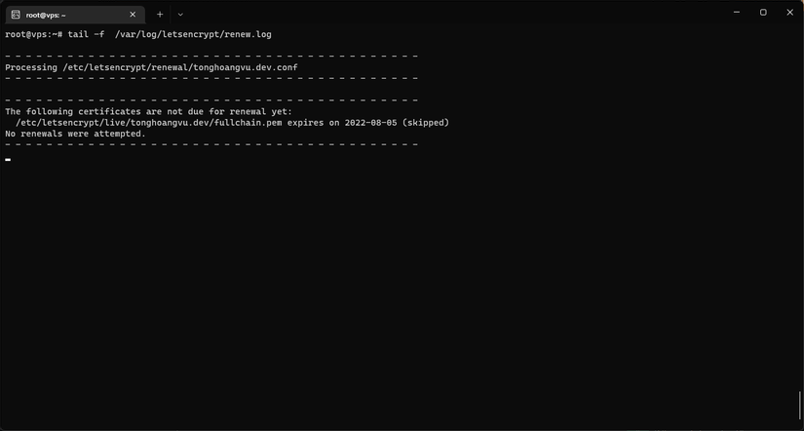Click the blinking terminal cursor

8,160
